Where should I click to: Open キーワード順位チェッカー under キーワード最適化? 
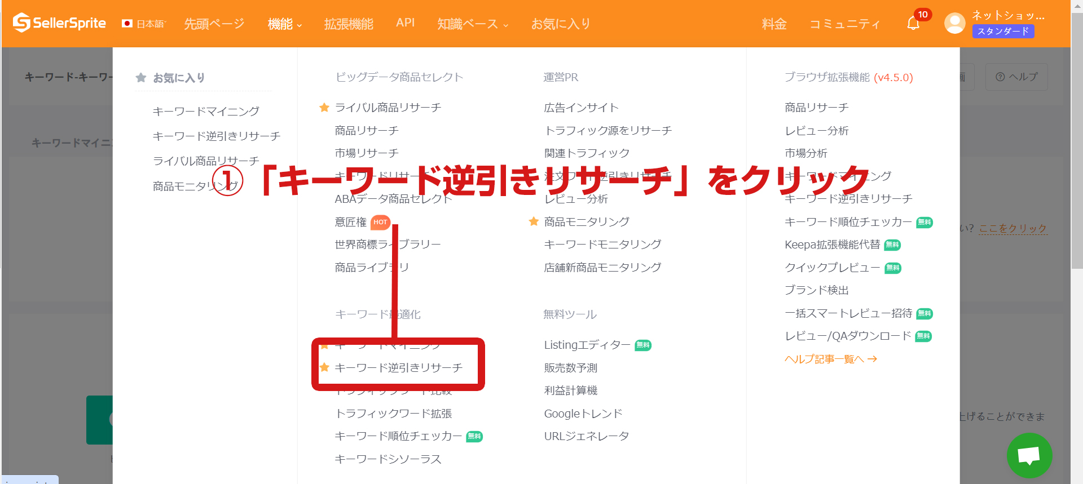tap(398, 436)
